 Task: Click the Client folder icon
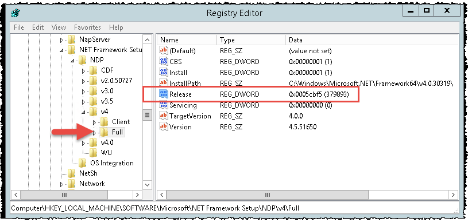tap(104, 122)
